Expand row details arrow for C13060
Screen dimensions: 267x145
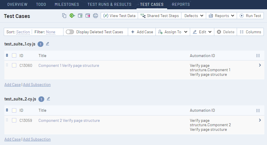point(260,65)
